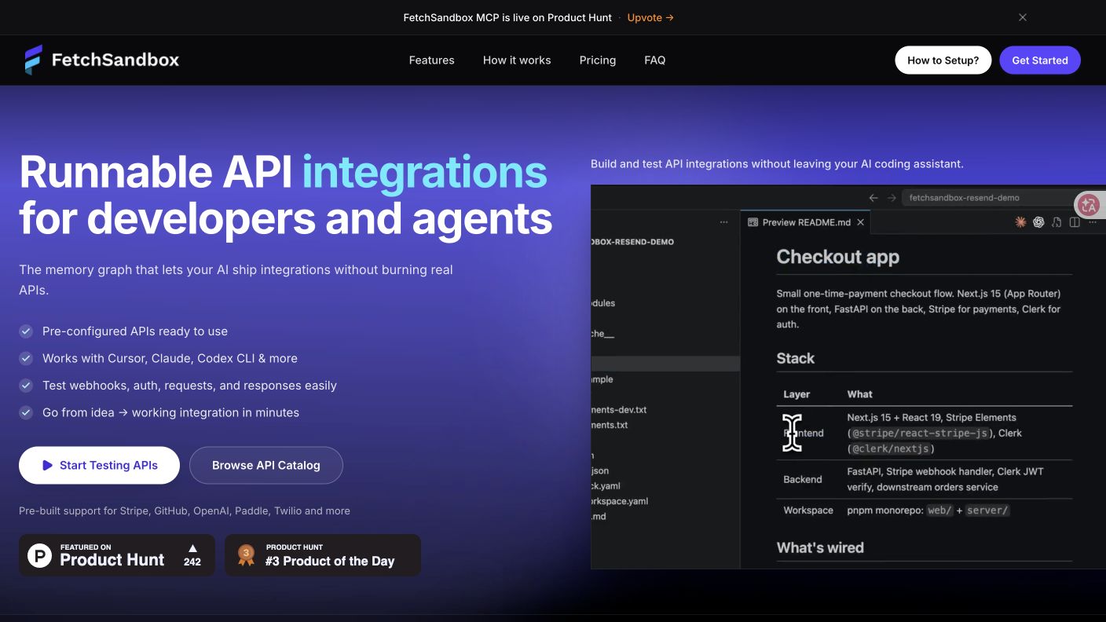
Task: Click the bronze medal icon on badge
Action: click(246, 556)
